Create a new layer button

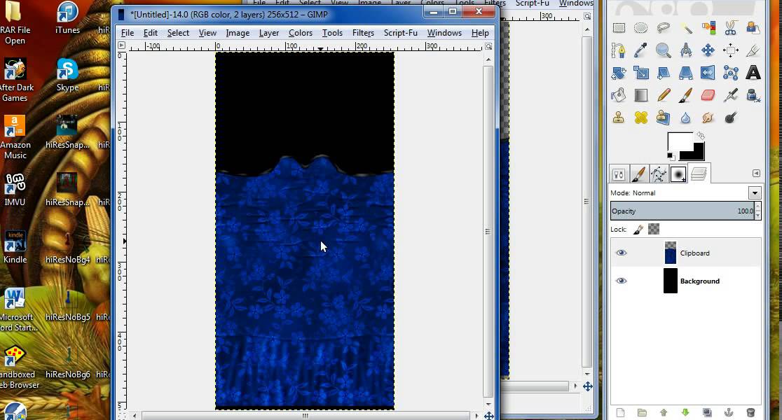click(620, 412)
